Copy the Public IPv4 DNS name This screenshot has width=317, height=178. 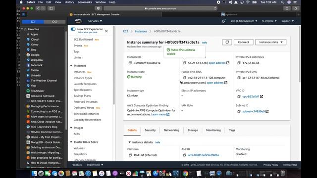pyautogui.click(x=184, y=78)
